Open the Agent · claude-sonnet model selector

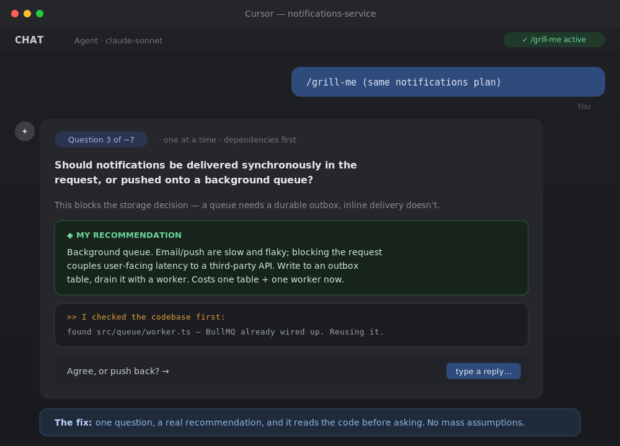(x=118, y=41)
